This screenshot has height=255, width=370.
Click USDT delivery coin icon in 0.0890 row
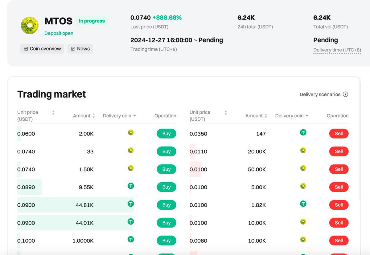coord(131,186)
